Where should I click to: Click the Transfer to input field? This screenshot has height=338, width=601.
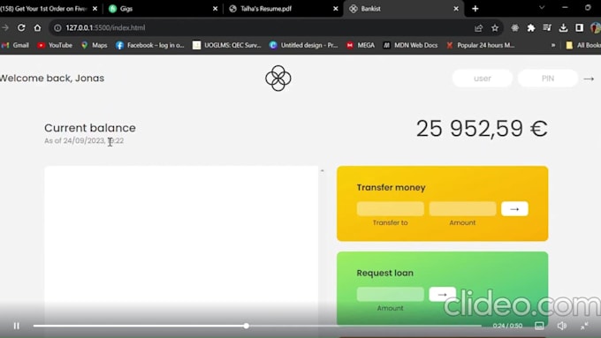point(390,208)
